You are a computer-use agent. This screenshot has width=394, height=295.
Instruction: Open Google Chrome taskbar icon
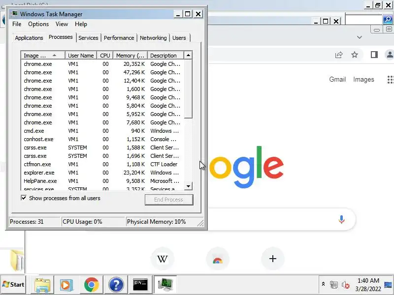pyautogui.click(x=91, y=285)
